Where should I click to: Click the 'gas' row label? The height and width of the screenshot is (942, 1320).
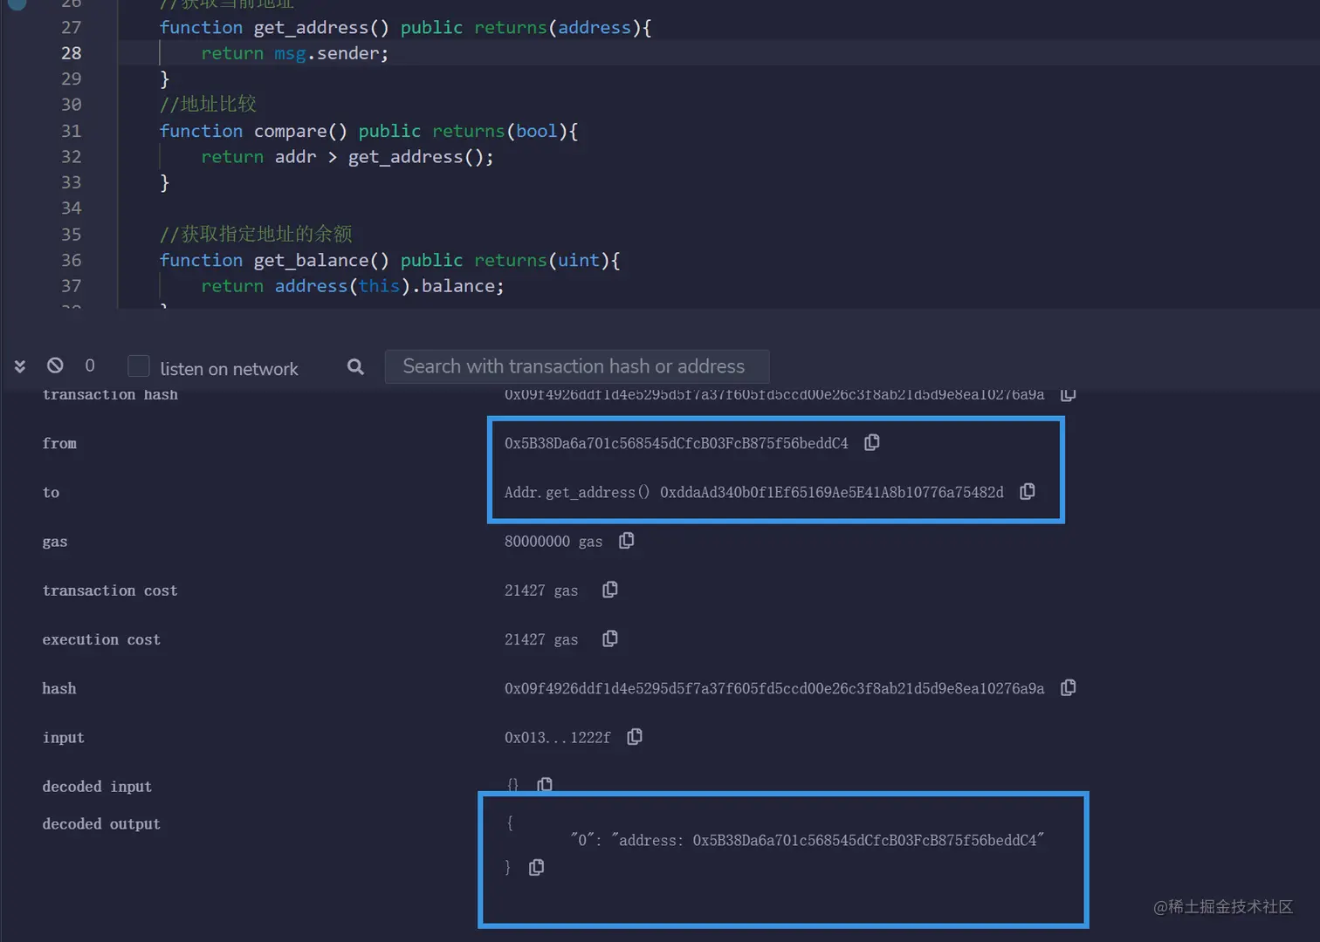point(55,542)
